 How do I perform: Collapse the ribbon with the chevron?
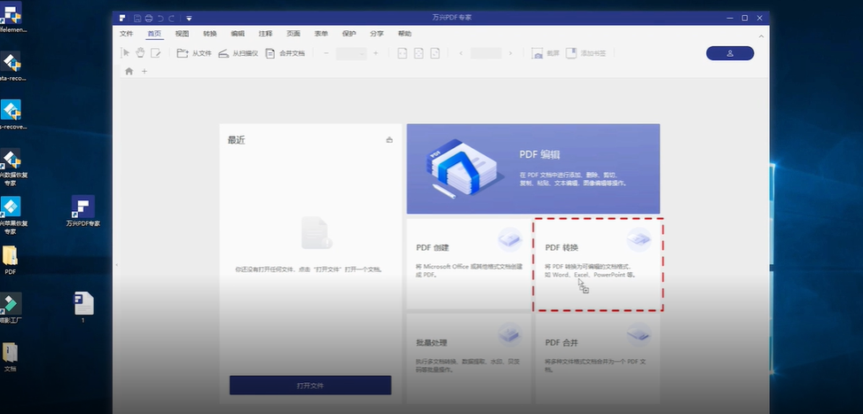click(x=761, y=36)
